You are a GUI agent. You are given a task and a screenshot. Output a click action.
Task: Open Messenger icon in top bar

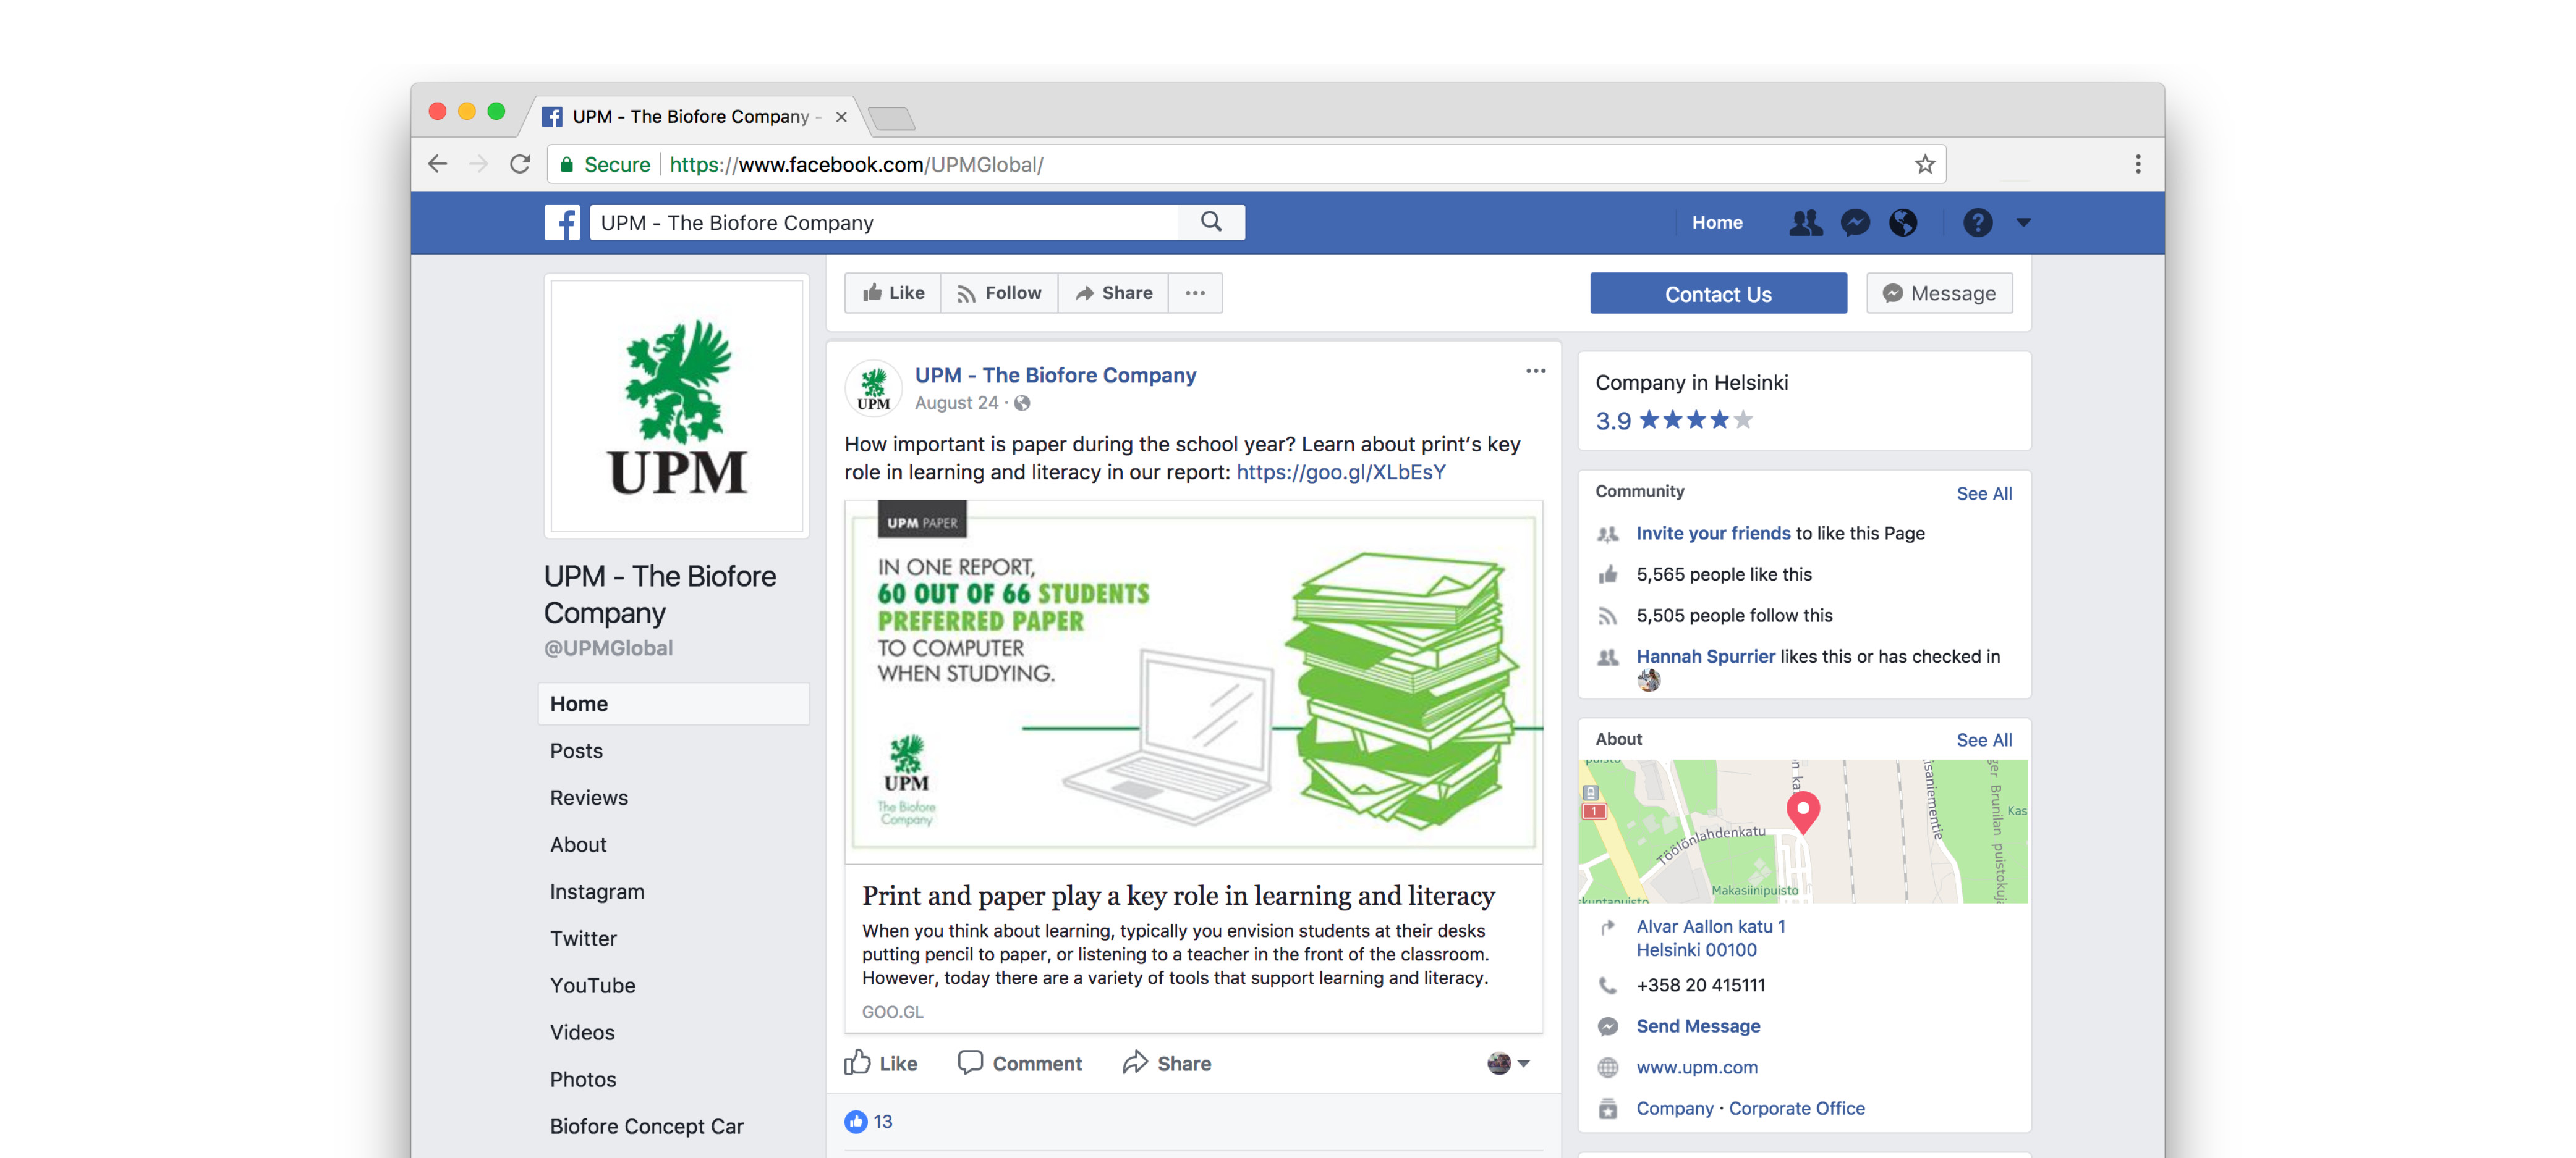tap(1855, 222)
